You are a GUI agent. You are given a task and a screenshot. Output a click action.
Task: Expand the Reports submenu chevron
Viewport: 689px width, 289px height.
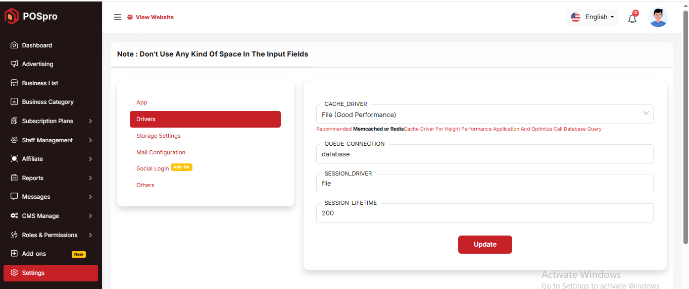click(90, 178)
